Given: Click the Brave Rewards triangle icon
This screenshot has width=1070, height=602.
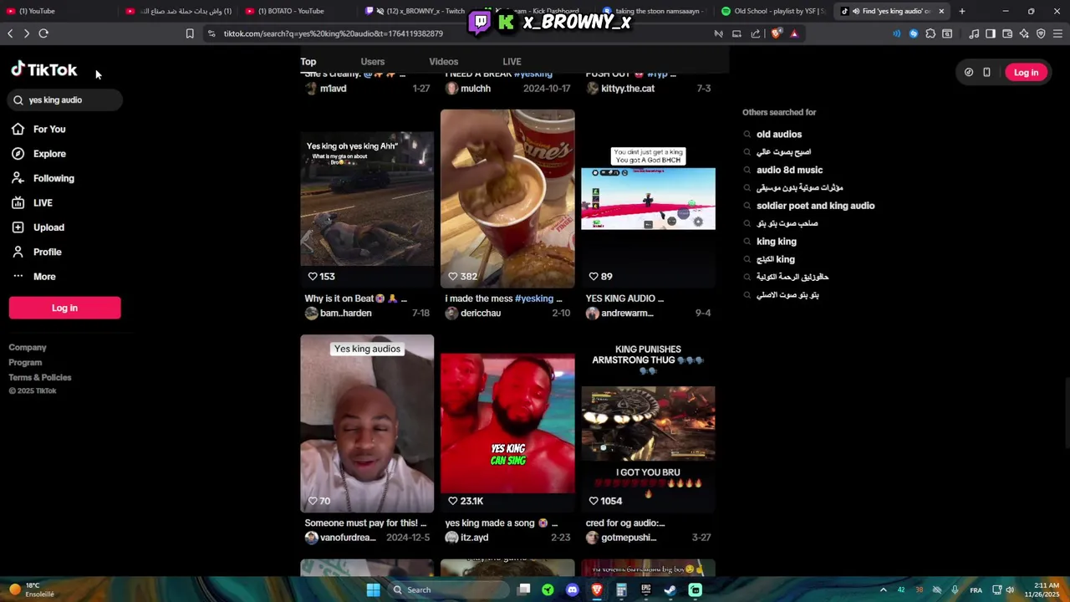Looking at the screenshot, I should tap(794, 33).
